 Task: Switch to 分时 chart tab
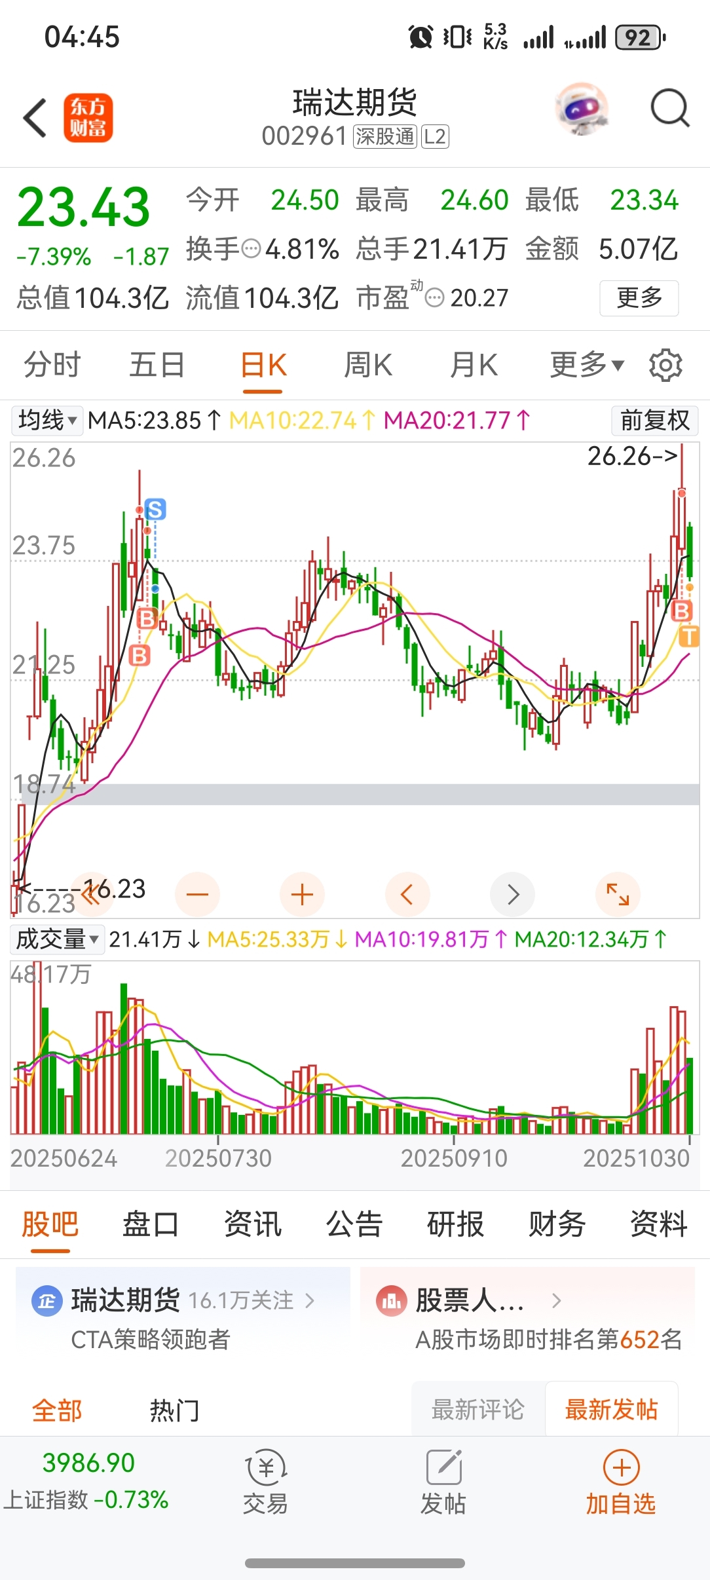52,365
